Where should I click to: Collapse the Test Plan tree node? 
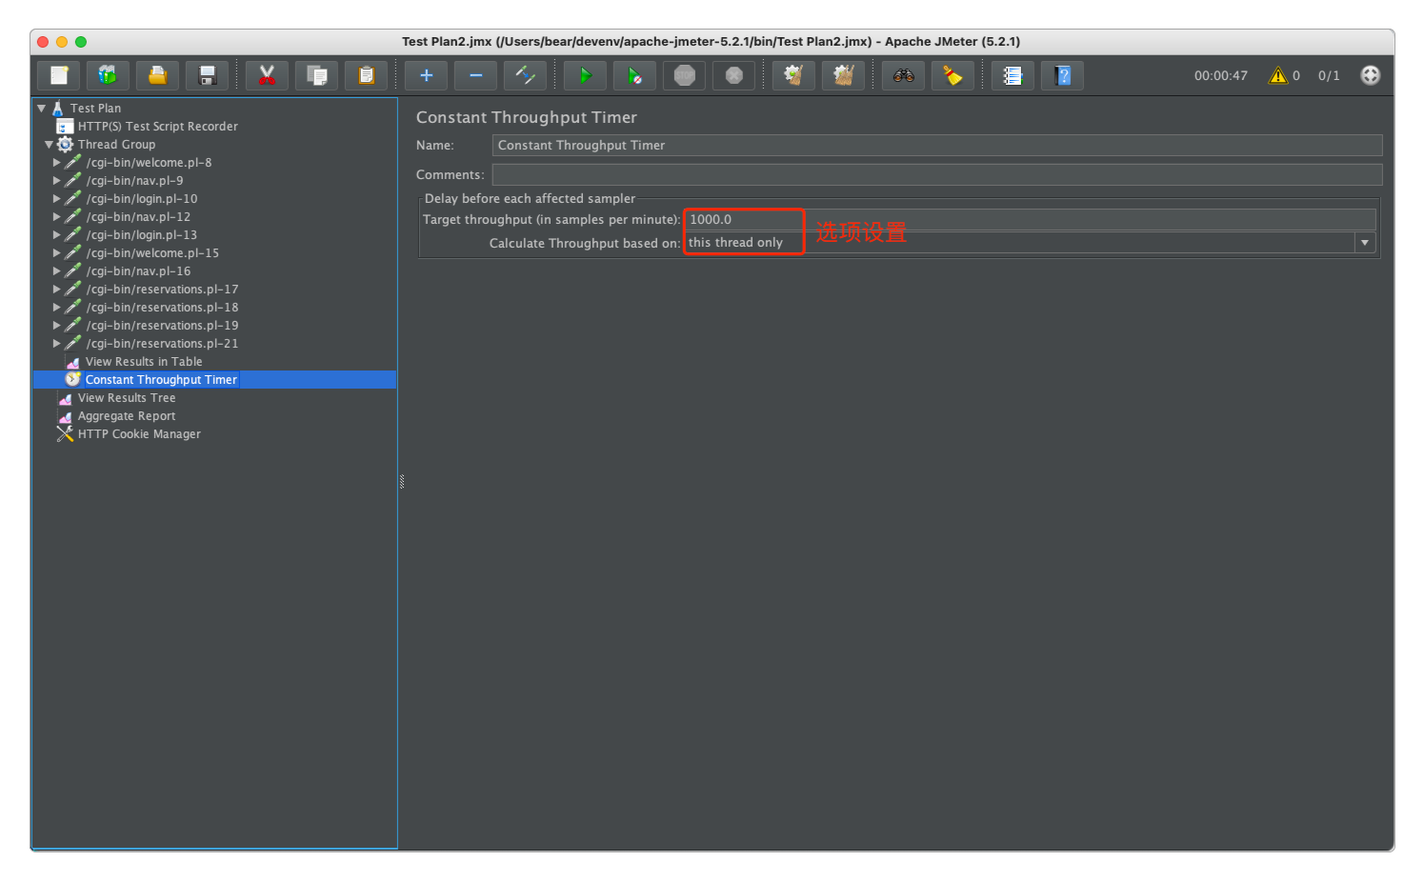42,109
